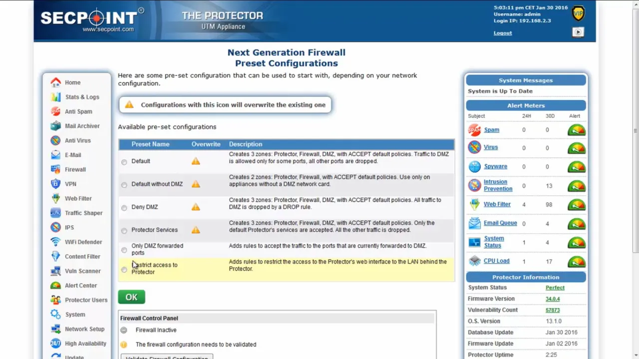Open the Web Filter alert link
Viewport: 639px width, 359px height.
(x=497, y=204)
